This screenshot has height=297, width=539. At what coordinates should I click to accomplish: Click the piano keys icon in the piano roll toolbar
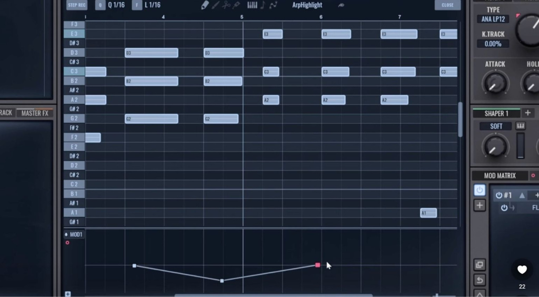pyautogui.click(x=252, y=5)
